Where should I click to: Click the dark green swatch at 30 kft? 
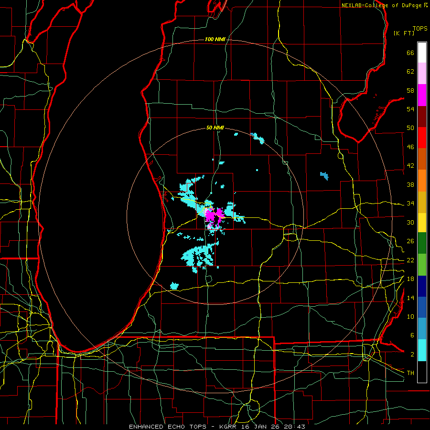pos(422,243)
